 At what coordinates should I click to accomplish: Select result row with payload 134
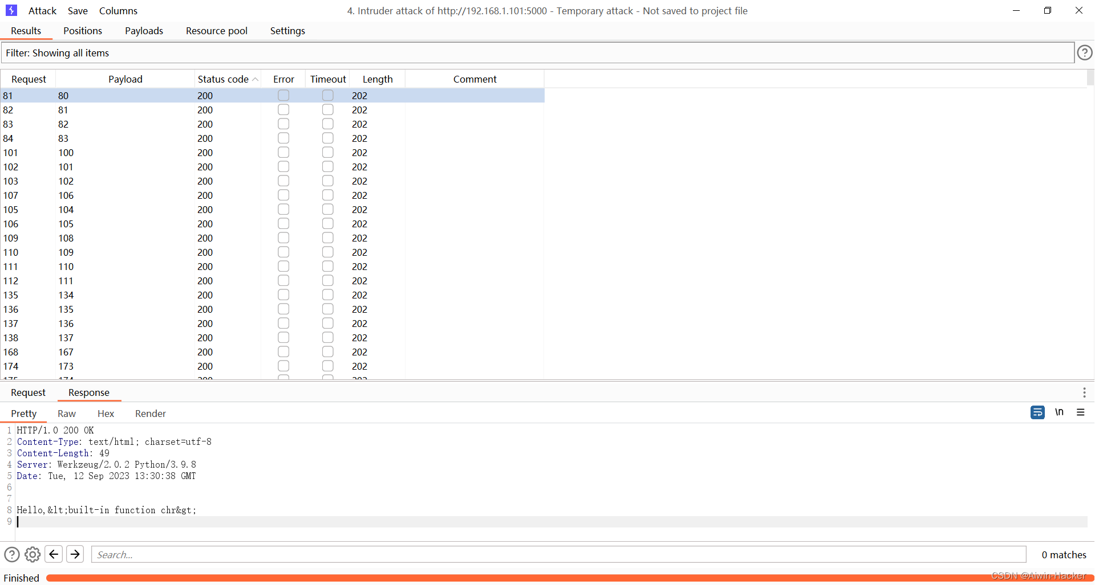click(273, 295)
